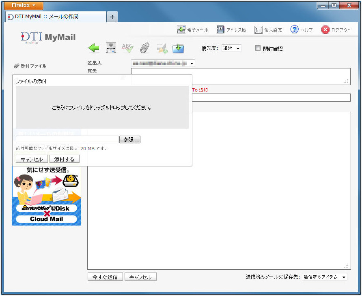The image size is (362, 296).
Task: Click the paperclip attach file icon
Action: [144, 48]
